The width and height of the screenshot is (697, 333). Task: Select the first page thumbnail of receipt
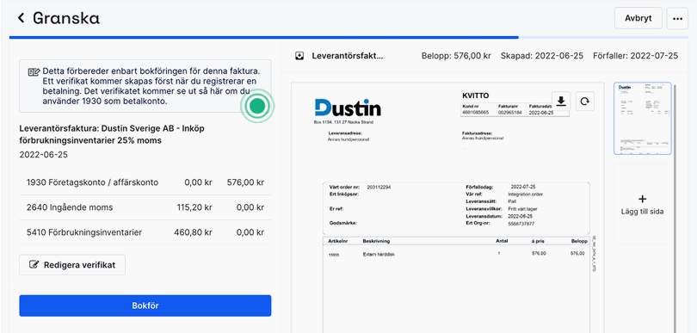642,118
